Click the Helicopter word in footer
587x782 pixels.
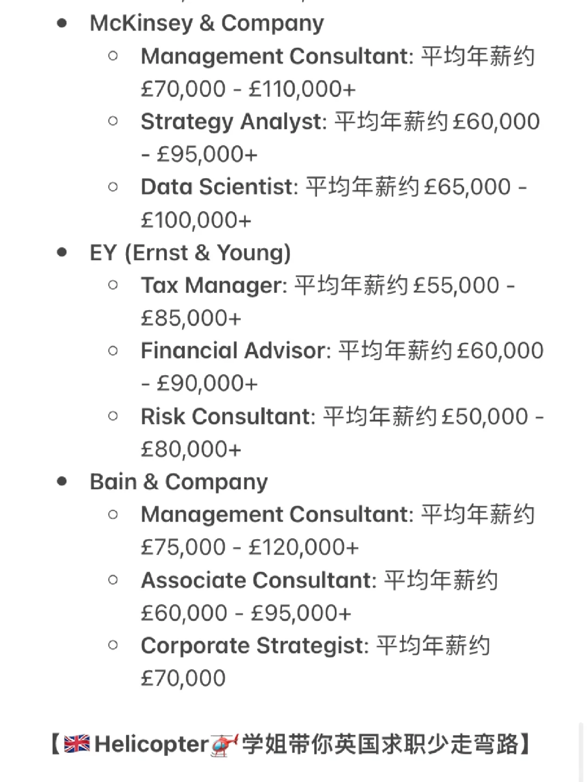(x=152, y=744)
